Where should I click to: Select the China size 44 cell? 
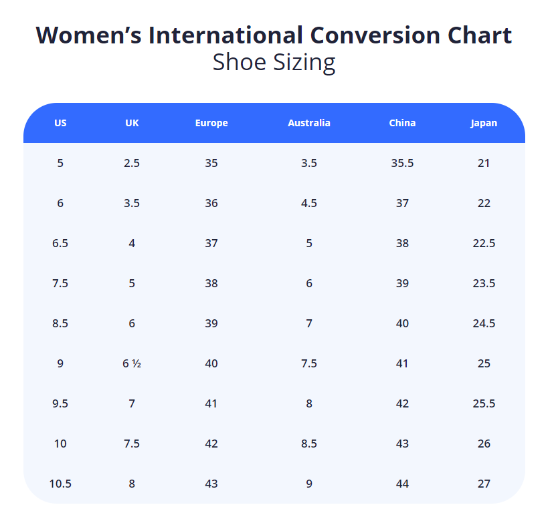(x=402, y=484)
